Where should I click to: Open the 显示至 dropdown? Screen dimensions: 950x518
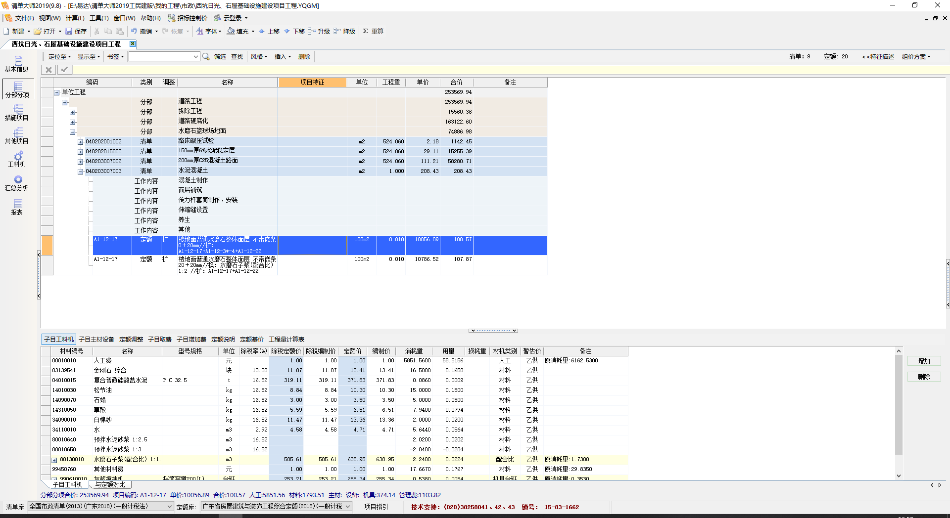click(89, 57)
